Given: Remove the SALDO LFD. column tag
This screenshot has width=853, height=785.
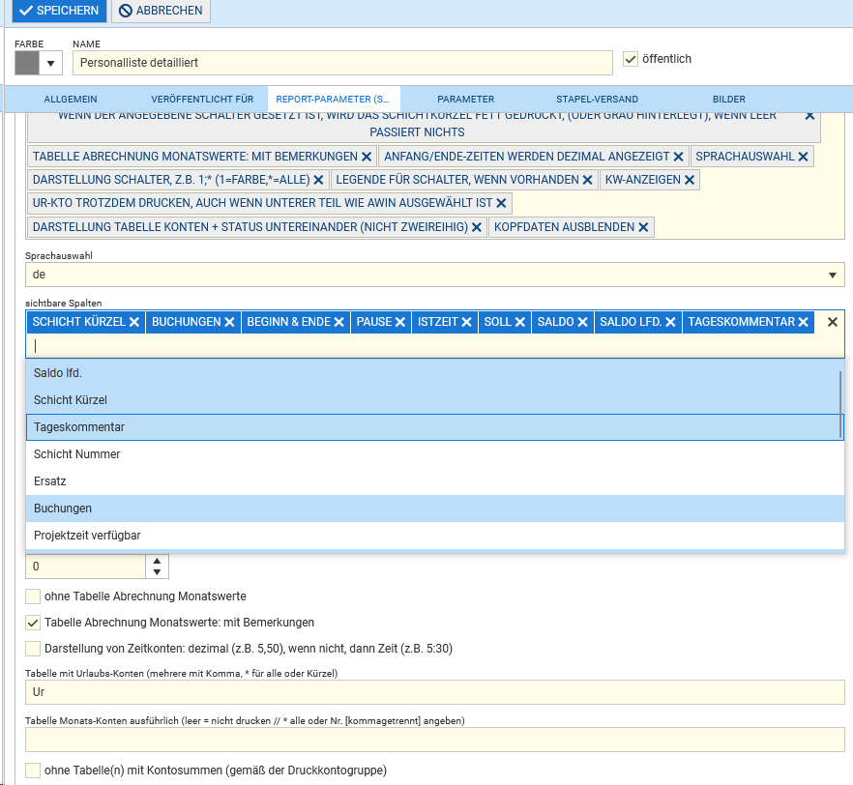Looking at the screenshot, I should pyautogui.click(x=671, y=322).
